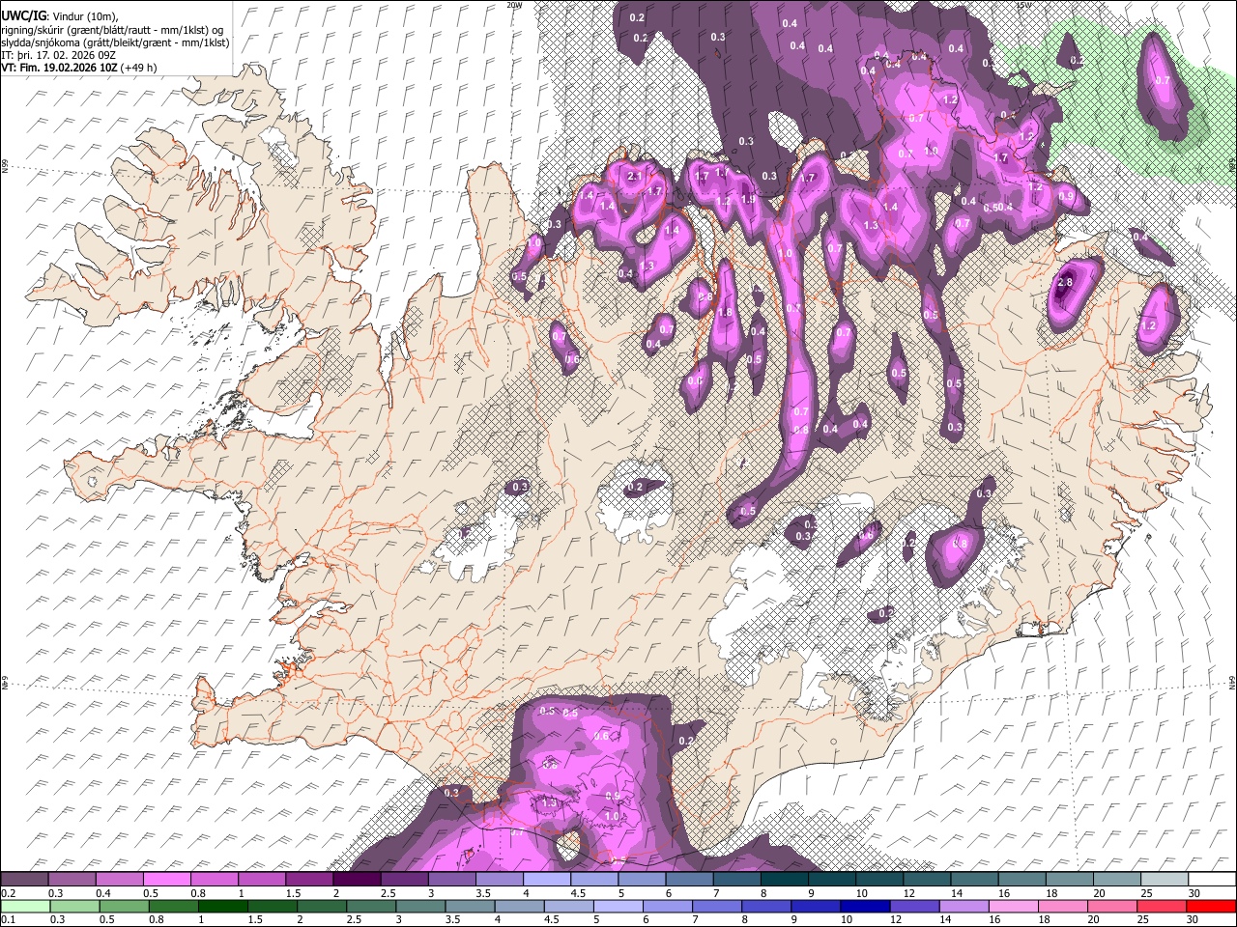Choose the snow legend swatch between 12 and 14

click(x=926, y=879)
